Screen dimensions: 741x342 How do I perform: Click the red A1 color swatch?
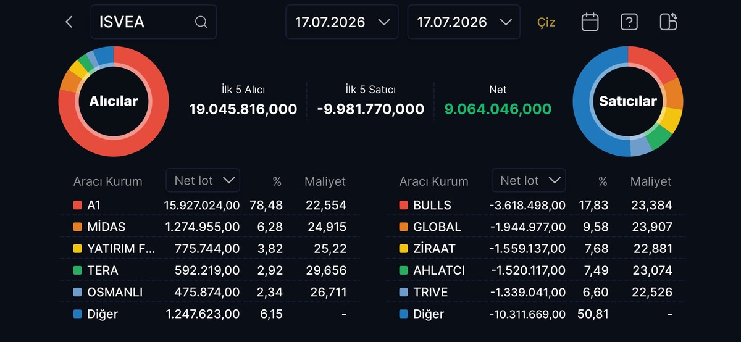click(x=77, y=205)
